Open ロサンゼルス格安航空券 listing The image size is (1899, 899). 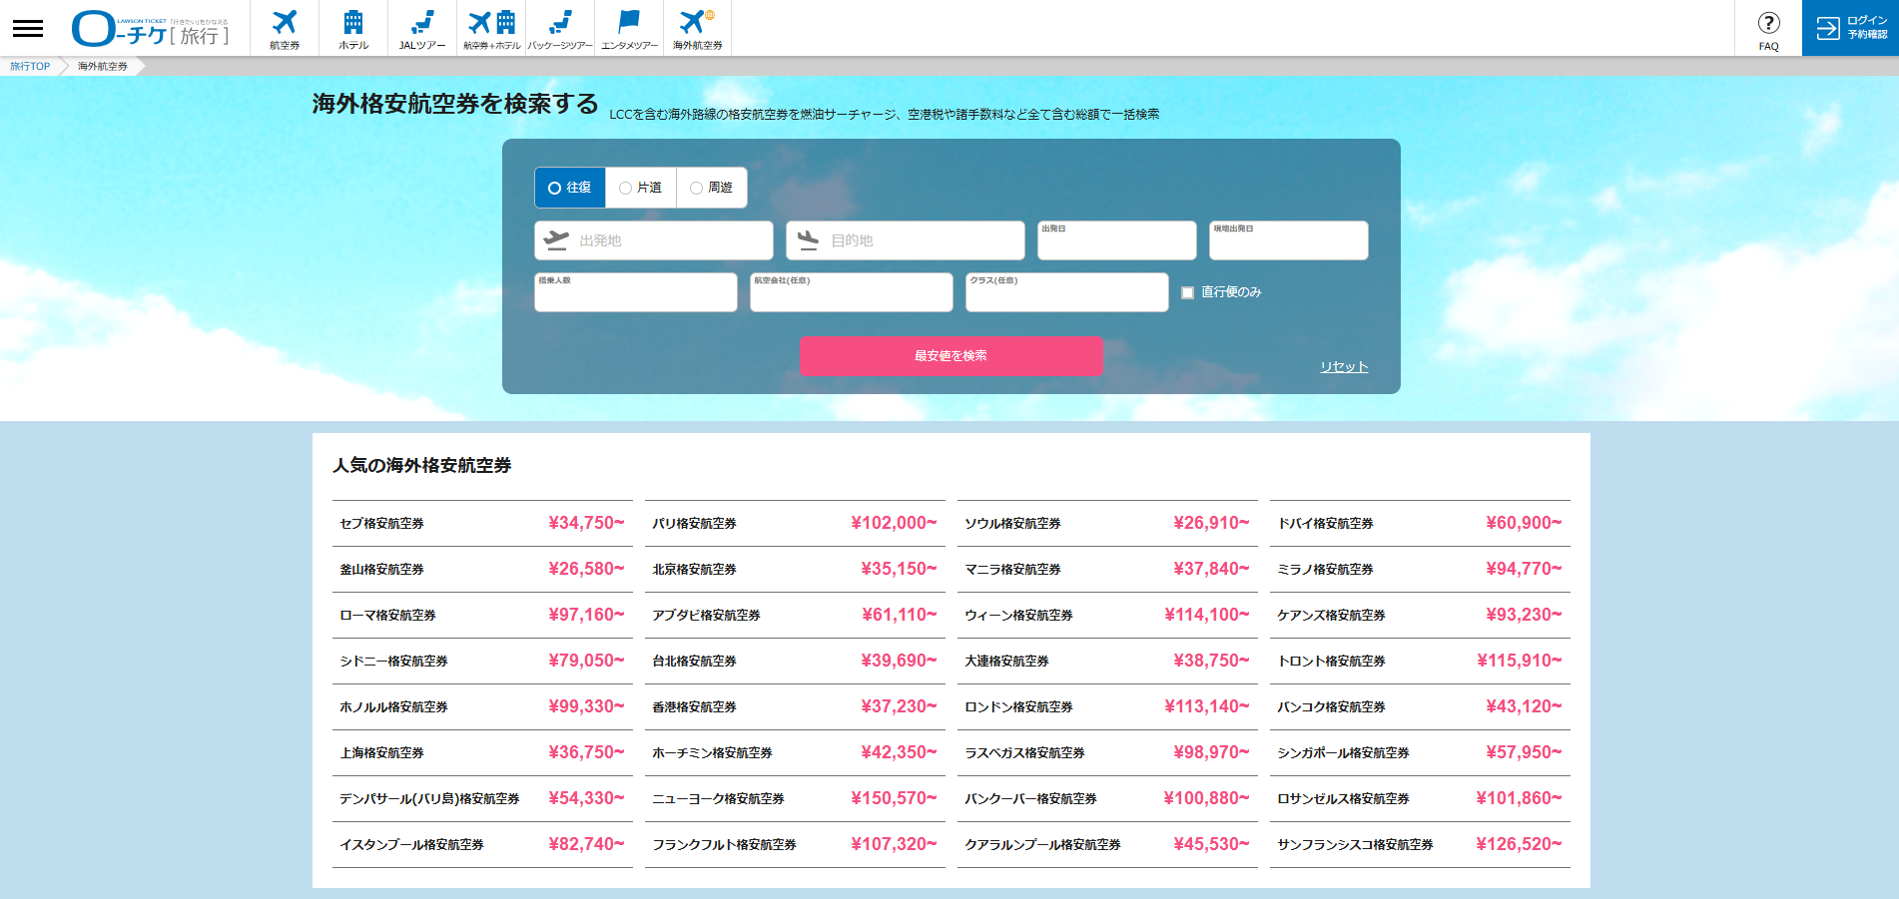(x=1420, y=798)
